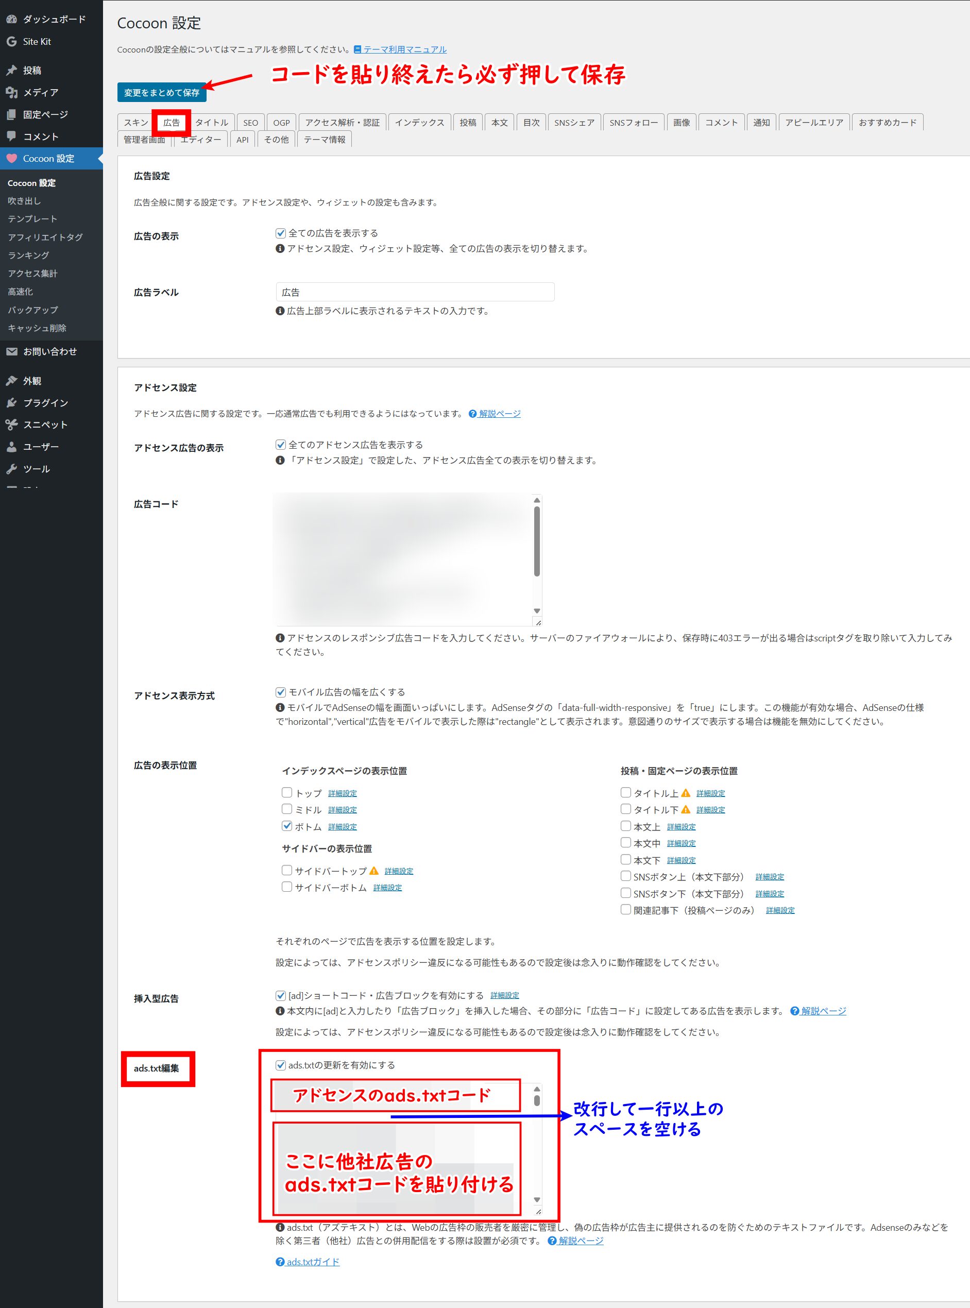Click the お問い合わせ envelope icon
The width and height of the screenshot is (970, 1308).
point(11,351)
